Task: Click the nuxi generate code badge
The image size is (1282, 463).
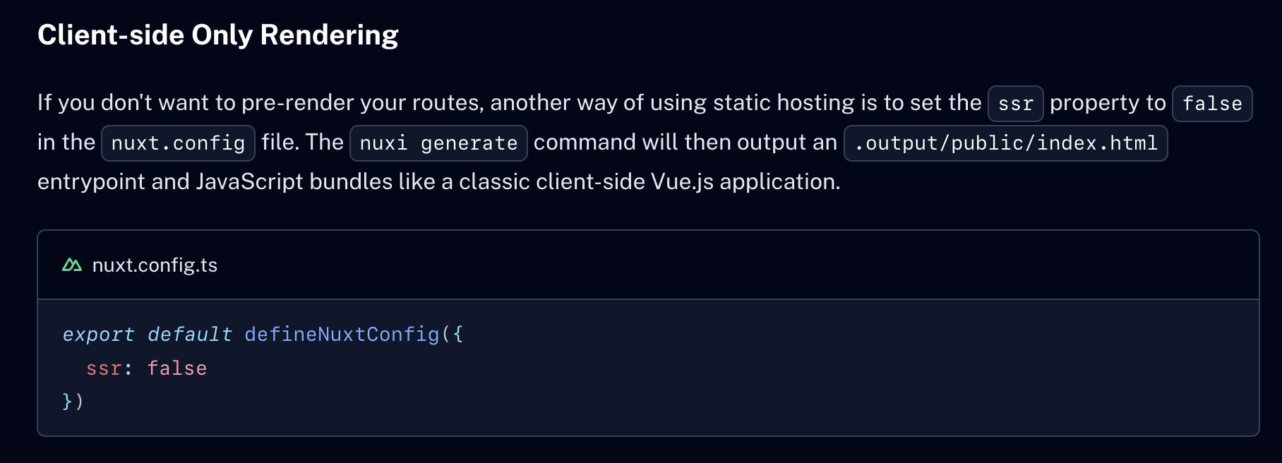Action: [x=438, y=143]
